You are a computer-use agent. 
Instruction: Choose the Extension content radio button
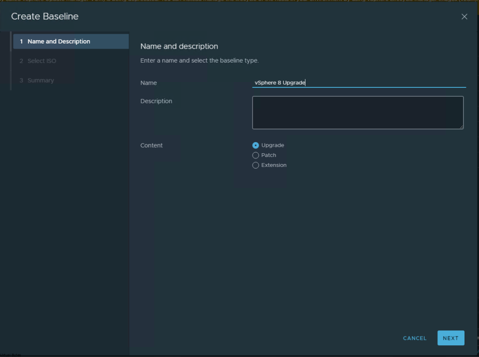coord(256,165)
